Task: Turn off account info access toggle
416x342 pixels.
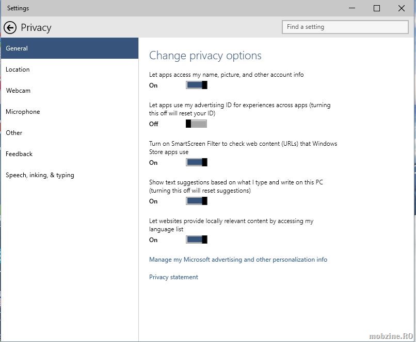Action: point(196,85)
